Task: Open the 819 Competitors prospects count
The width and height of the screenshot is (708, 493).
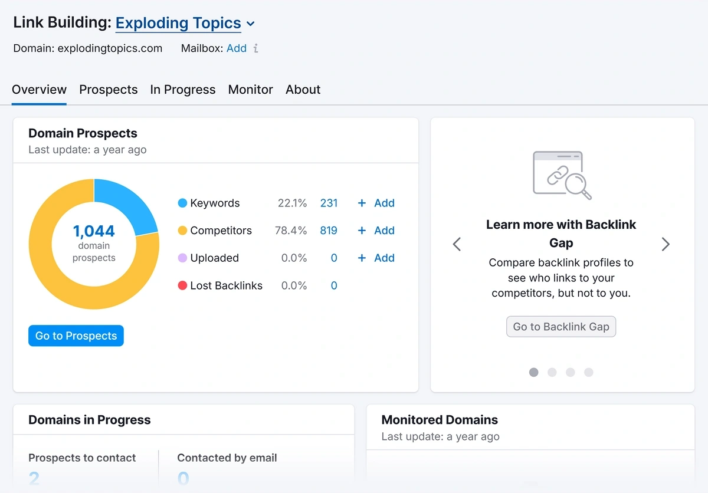Action: coord(329,231)
